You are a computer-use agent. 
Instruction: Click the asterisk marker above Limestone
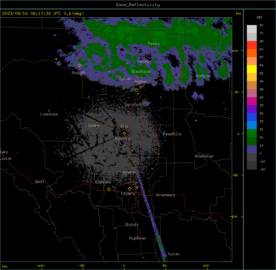(49, 111)
